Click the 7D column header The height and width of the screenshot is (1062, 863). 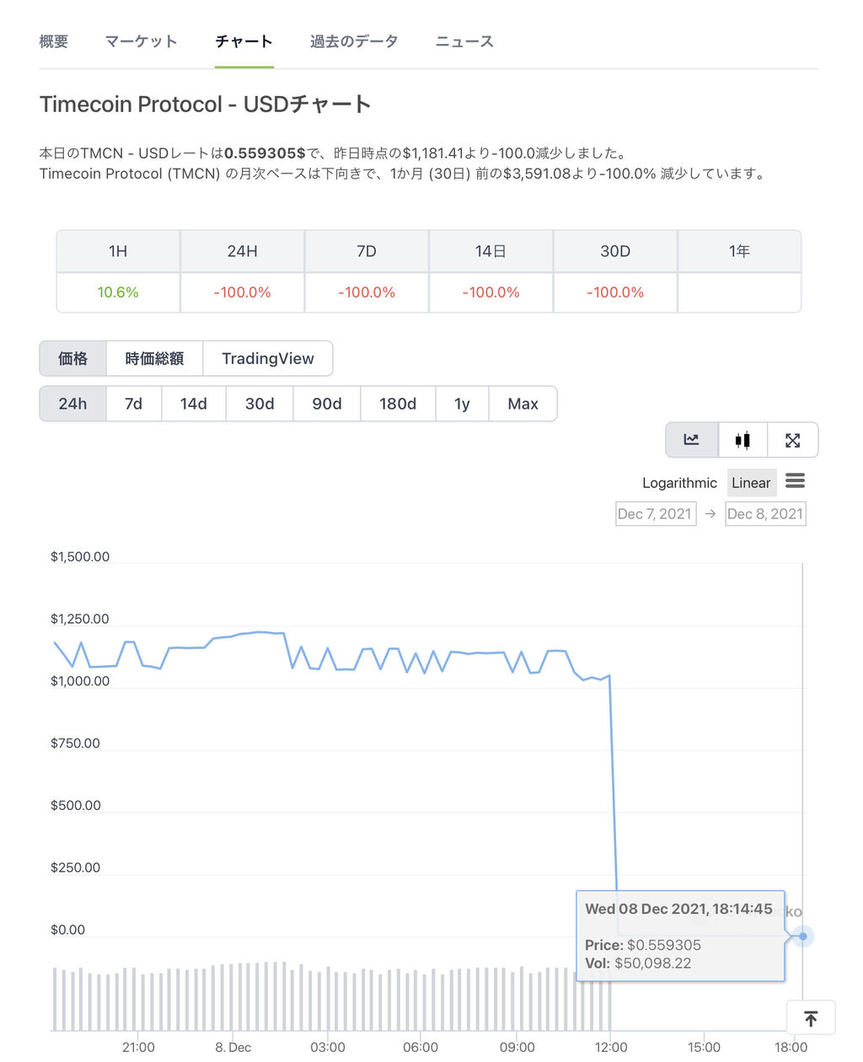[367, 251]
